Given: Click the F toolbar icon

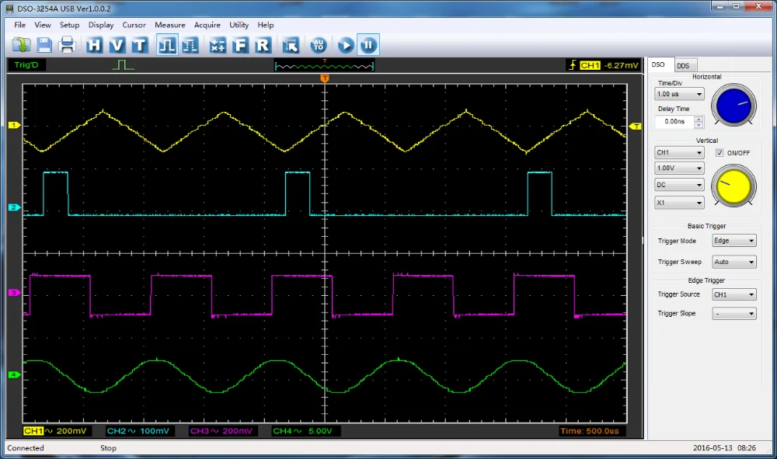Looking at the screenshot, I should pyautogui.click(x=241, y=45).
